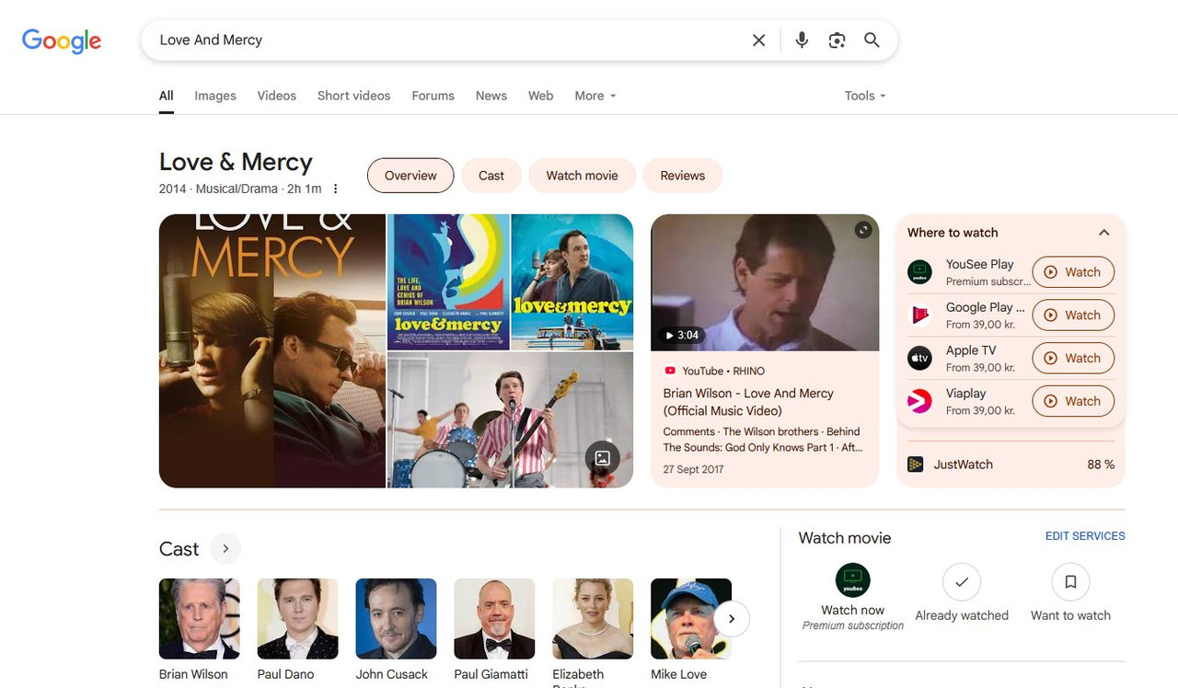Click the YouSee Play service icon
This screenshot has width=1178, height=688.
pos(919,272)
